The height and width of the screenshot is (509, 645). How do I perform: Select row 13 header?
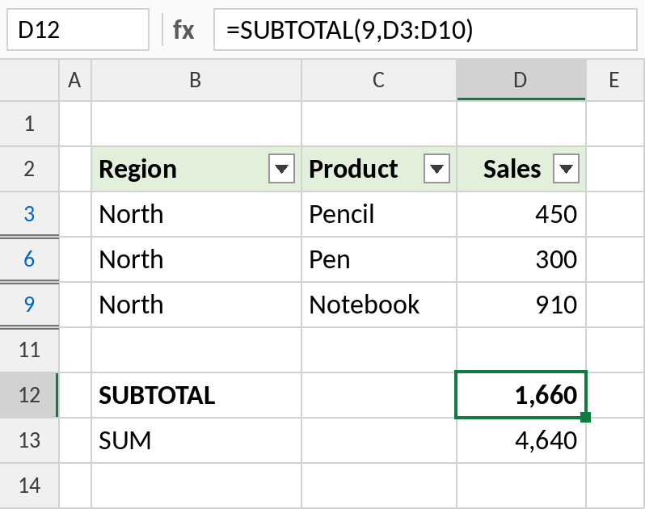coord(29,440)
